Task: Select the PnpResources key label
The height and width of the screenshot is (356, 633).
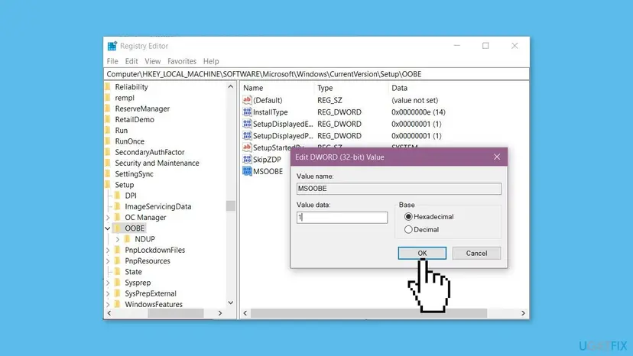Action: pos(148,261)
